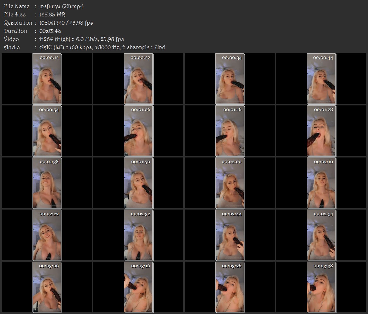Click the File Name label
Image resolution: width=368 pixels, height=314 pixels.
coord(17,6)
